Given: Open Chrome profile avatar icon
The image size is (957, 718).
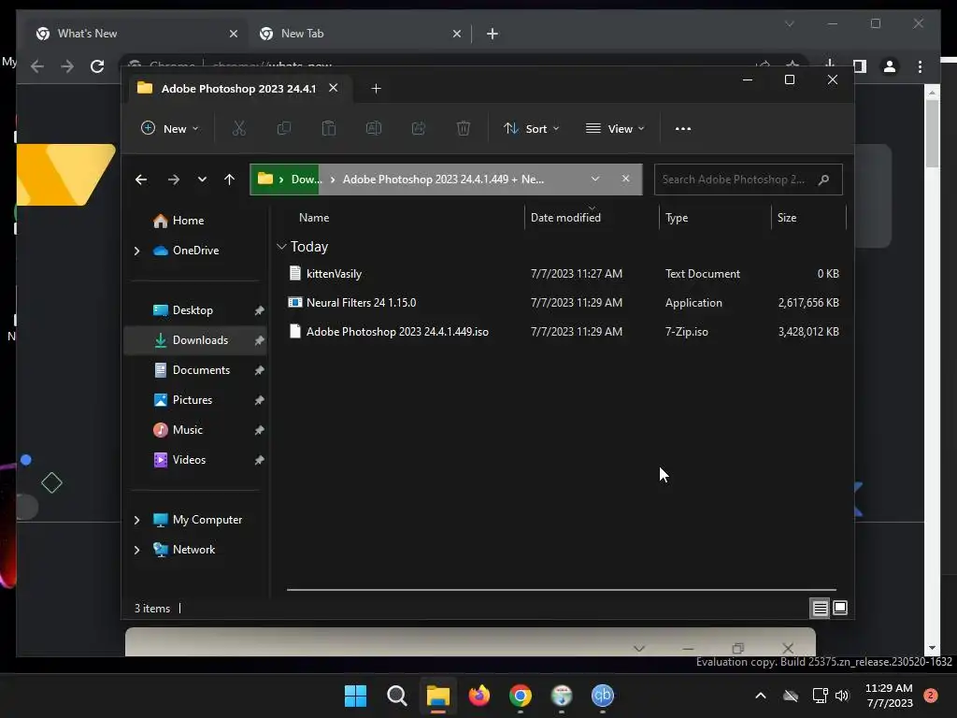Looking at the screenshot, I should point(890,66).
